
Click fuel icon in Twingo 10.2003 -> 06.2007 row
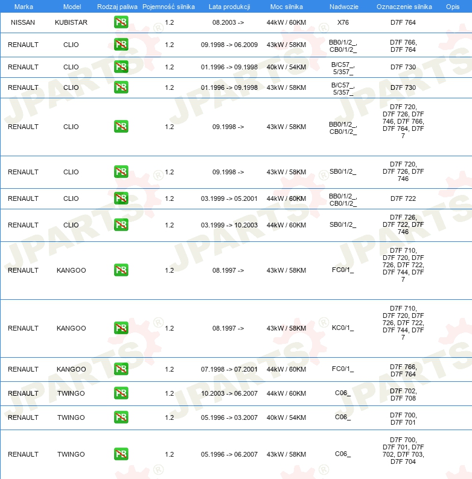[121, 393]
